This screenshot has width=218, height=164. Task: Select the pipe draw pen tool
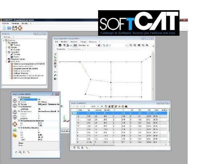(x=55, y=75)
